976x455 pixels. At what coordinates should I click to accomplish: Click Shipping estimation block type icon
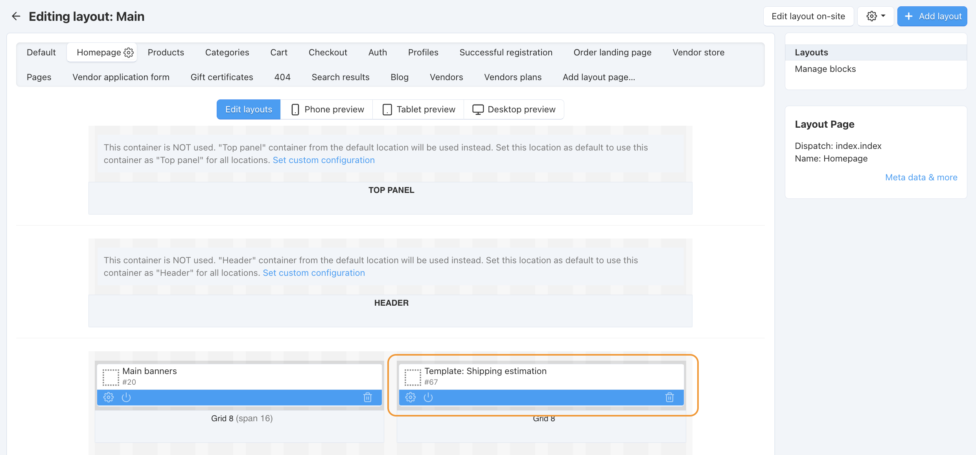[413, 377]
